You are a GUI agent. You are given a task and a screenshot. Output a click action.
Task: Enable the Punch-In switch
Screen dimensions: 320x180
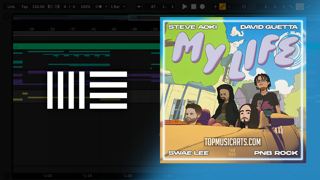(x=291, y=7)
